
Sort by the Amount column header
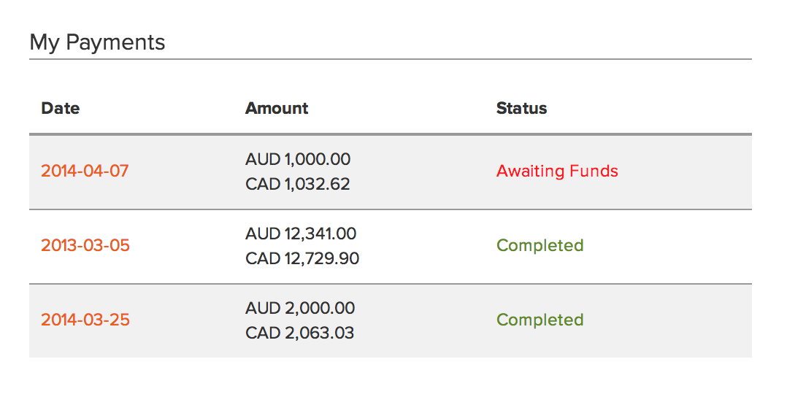[277, 109]
